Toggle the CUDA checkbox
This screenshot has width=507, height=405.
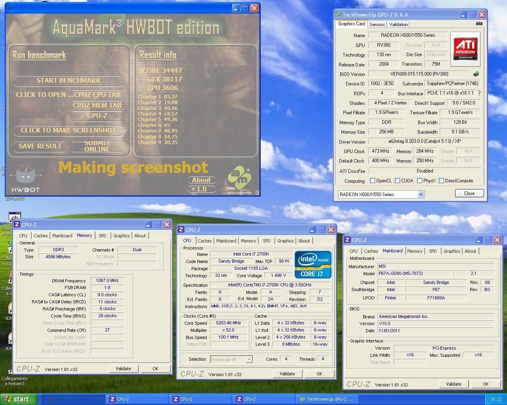point(397,181)
